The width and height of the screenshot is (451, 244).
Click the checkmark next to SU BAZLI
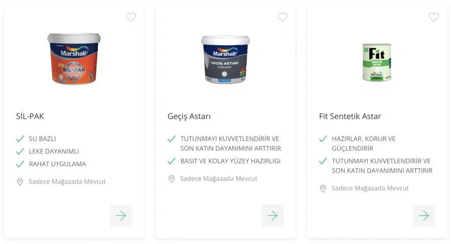click(20, 139)
